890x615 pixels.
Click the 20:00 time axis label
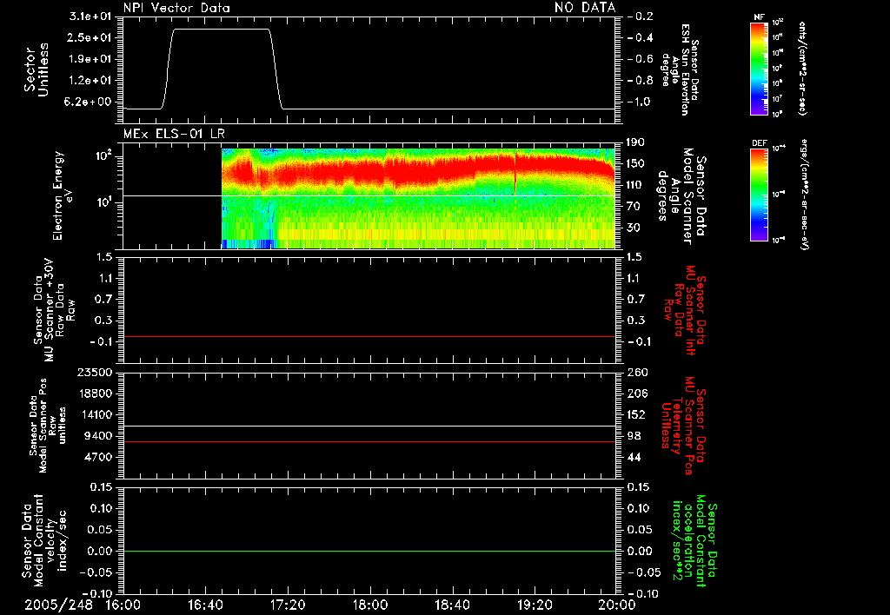click(617, 605)
